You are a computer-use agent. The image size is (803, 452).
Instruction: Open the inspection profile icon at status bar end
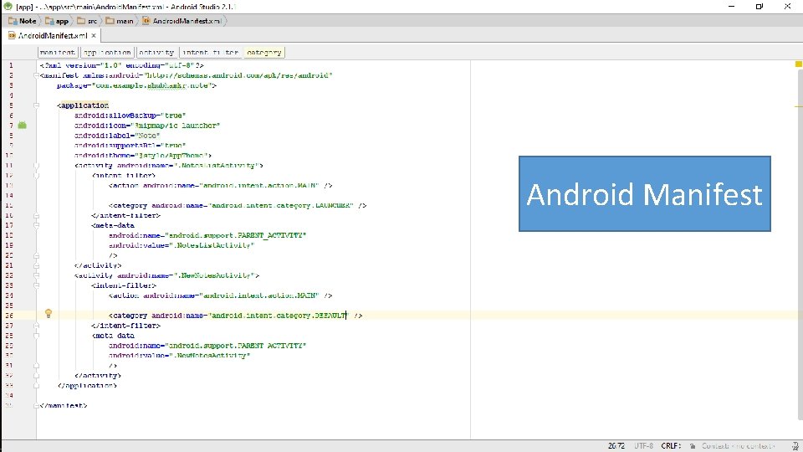pos(795,446)
